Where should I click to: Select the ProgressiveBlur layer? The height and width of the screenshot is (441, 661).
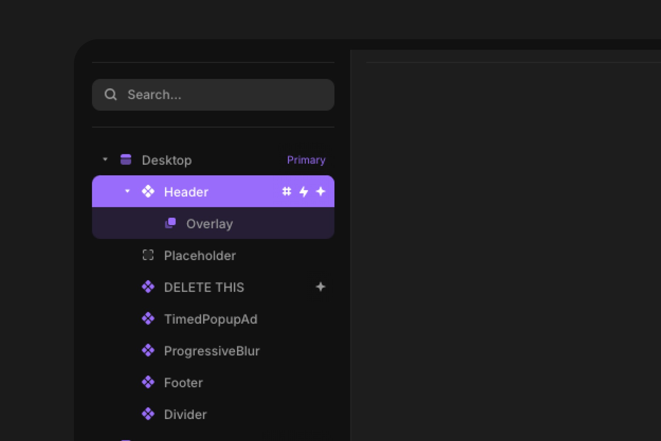click(212, 351)
